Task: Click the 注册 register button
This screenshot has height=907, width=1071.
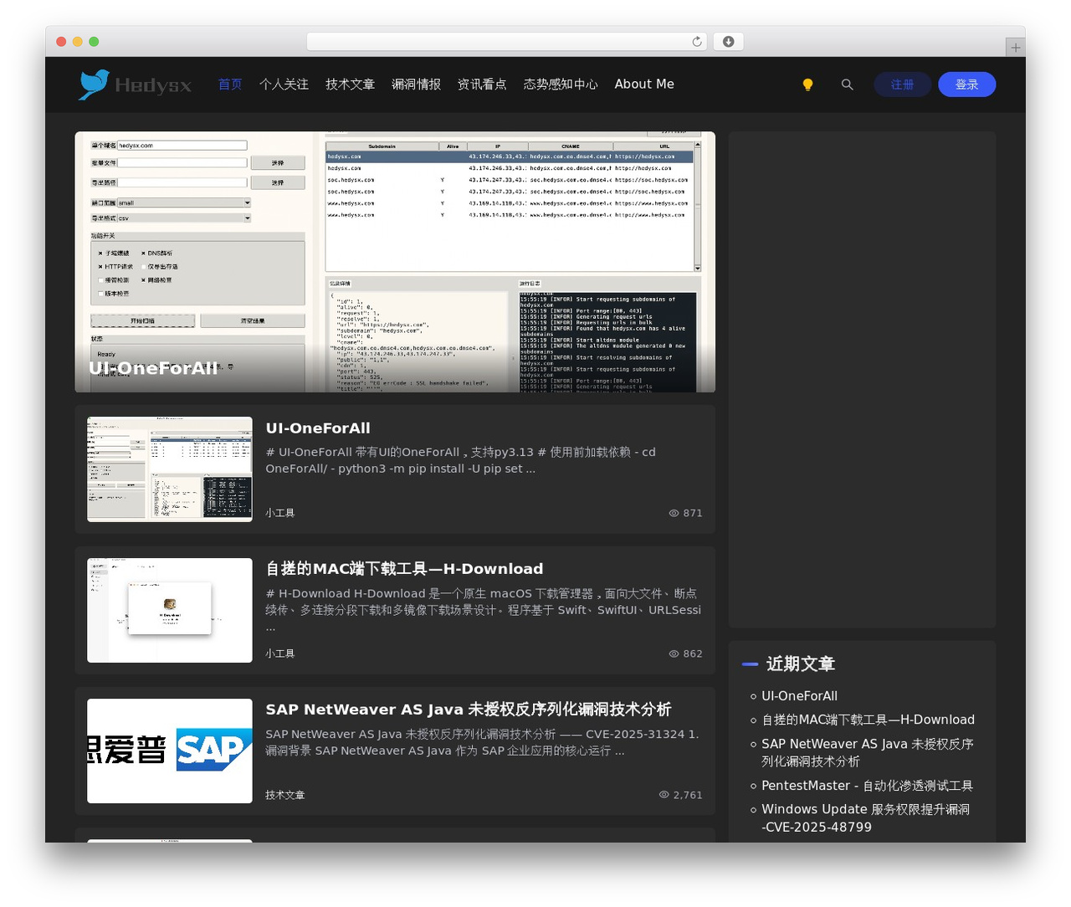Action: (902, 85)
